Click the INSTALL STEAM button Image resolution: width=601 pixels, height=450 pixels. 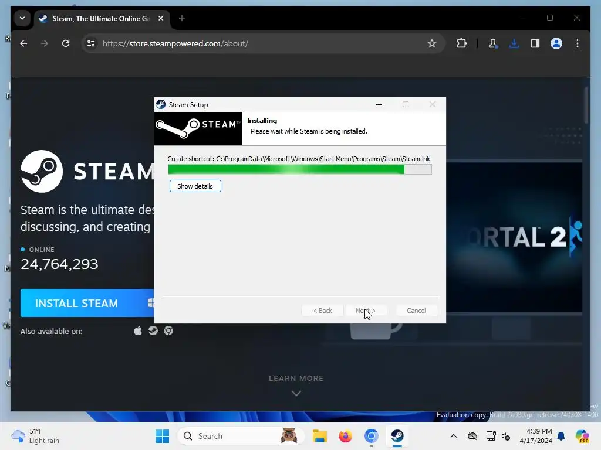click(87, 303)
